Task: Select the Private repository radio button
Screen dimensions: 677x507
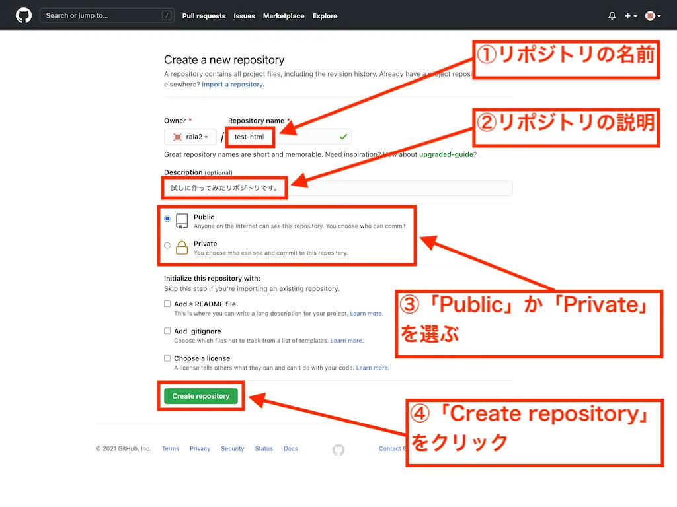Action: click(168, 244)
